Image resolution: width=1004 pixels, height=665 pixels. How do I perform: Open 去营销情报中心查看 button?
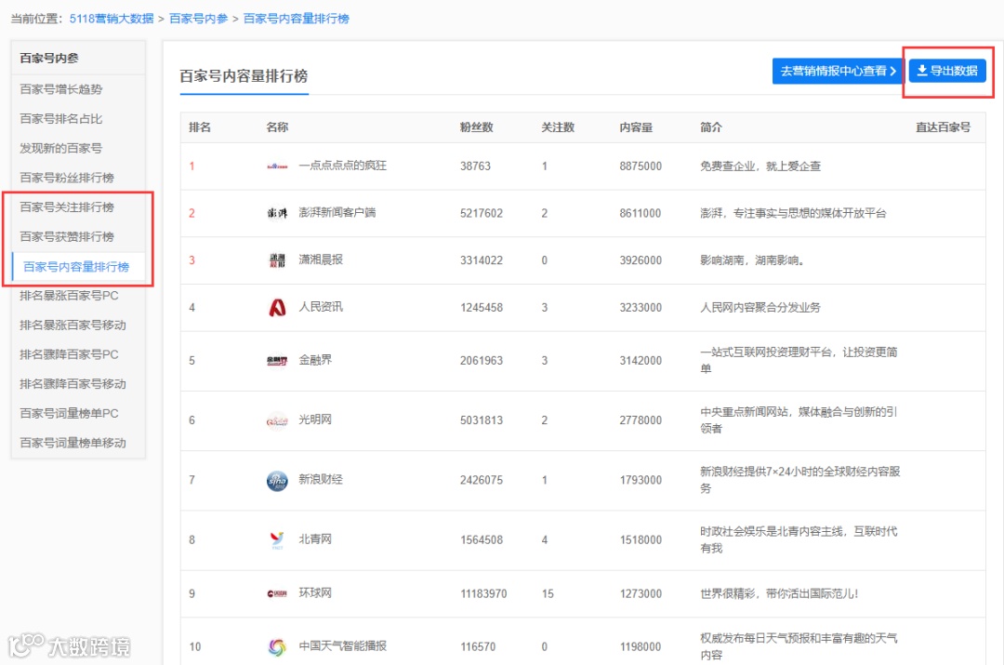[x=838, y=71]
